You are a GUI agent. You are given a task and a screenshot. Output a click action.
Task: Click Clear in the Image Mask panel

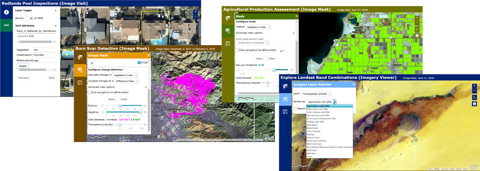(124, 99)
